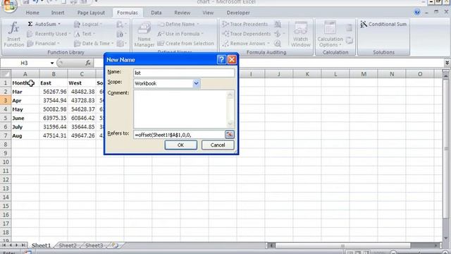Click the Comment text area
The image size is (451, 254).
pos(181,109)
